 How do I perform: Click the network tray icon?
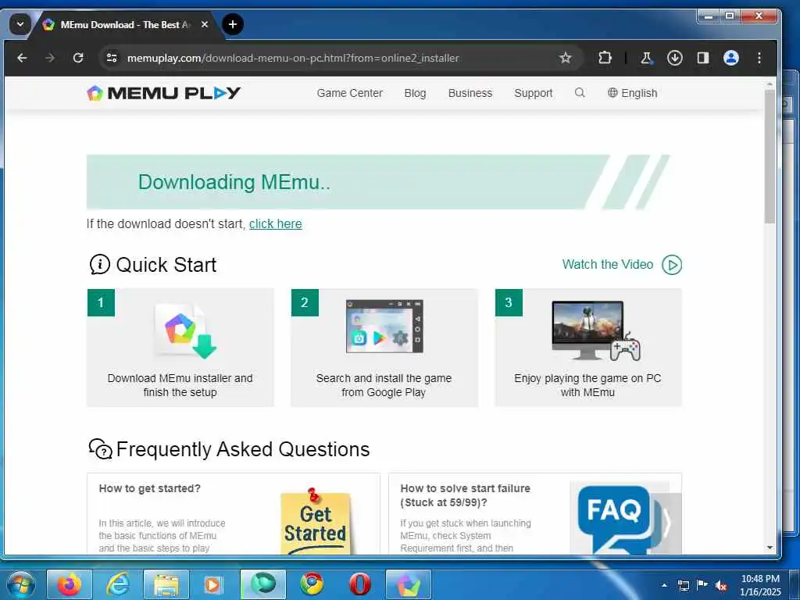[x=683, y=585]
